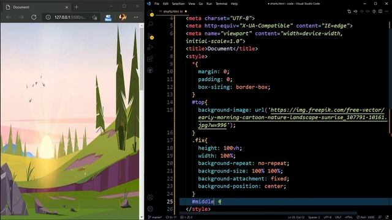
Task: Click the closing style tag on line 26
Action: (198, 209)
